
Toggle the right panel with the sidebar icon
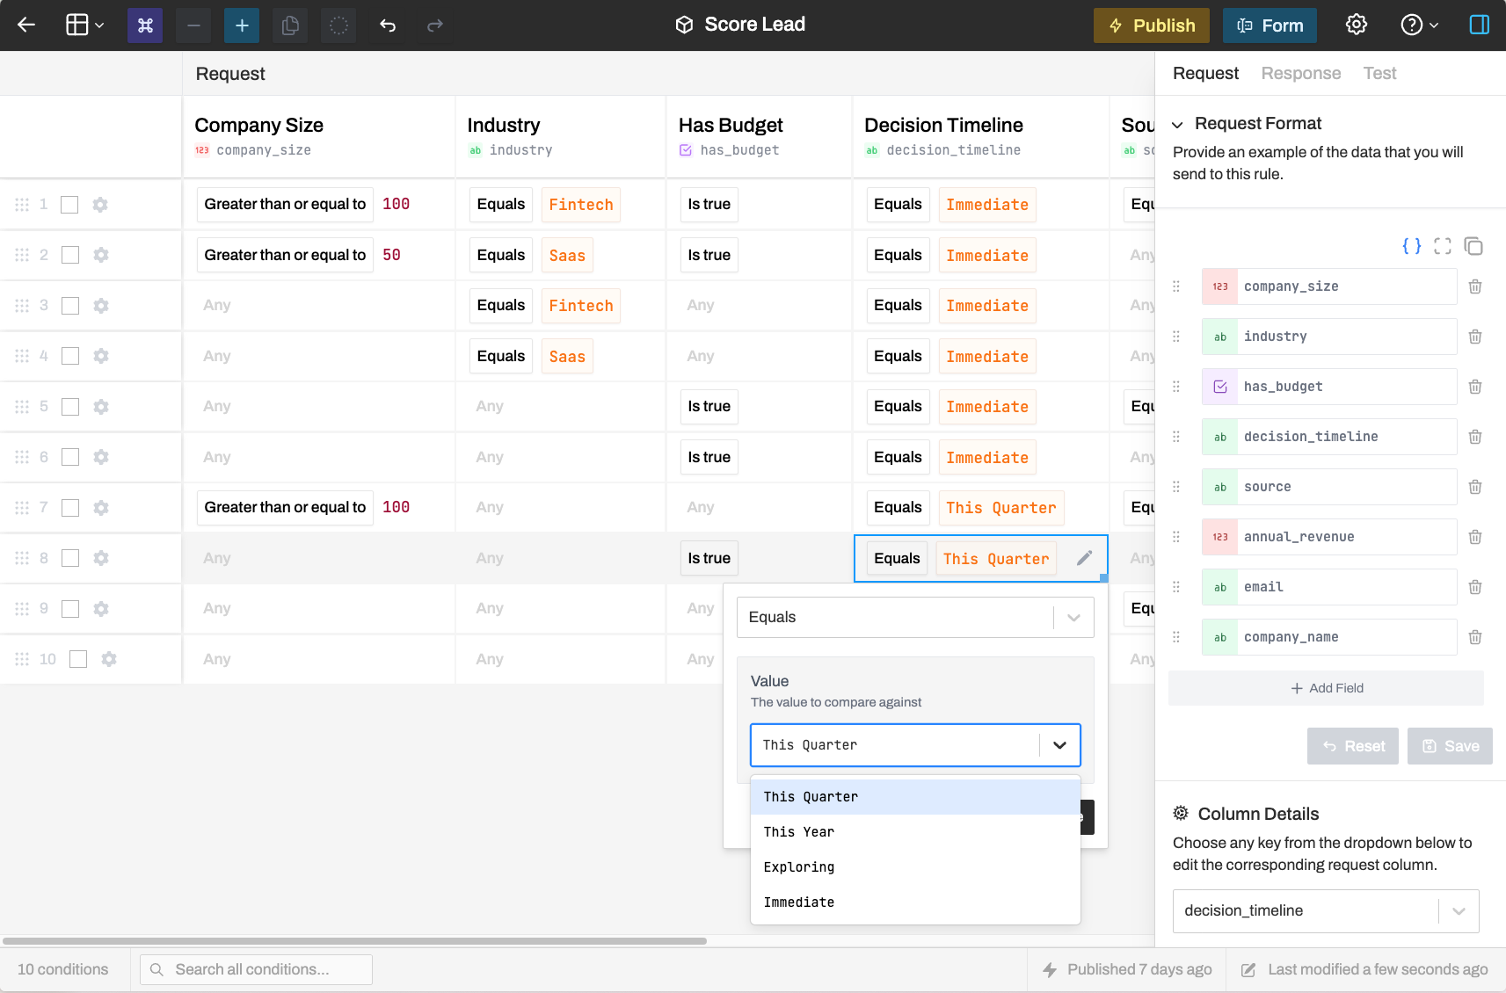1480,25
